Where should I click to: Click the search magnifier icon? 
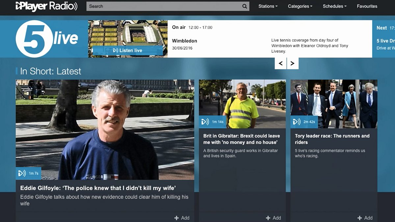coord(244,6)
